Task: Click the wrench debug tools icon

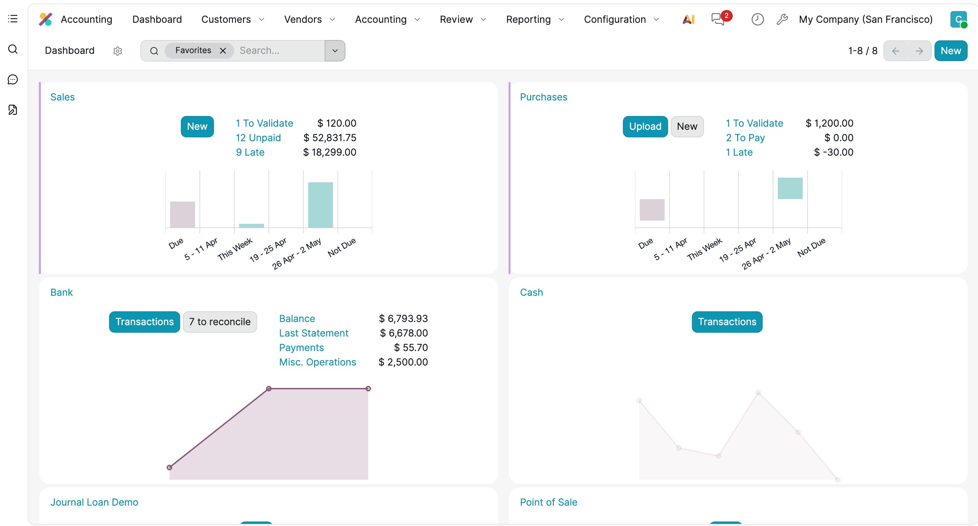Action: (x=782, y=19)
